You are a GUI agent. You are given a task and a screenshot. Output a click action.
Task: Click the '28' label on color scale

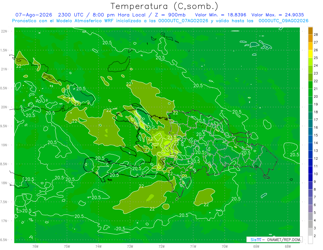coord(316,34)
